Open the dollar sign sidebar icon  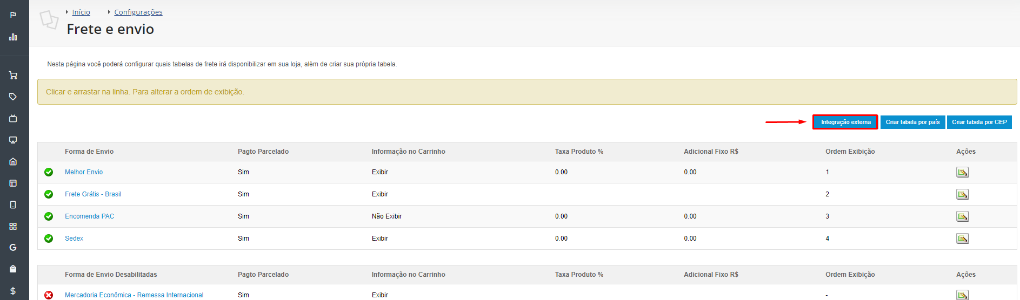13,291
